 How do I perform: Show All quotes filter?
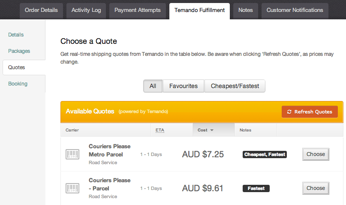point(153,86)
